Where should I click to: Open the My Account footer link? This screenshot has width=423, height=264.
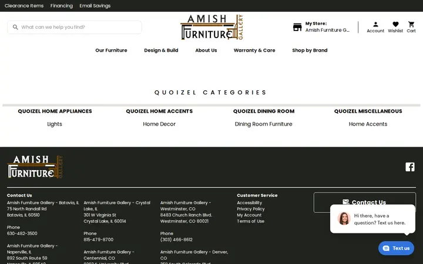point(249,215)
